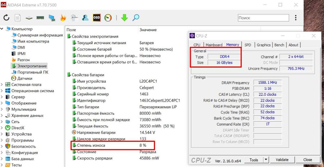The height and width of the screenshot is (167, 324).
Task: Select Суммарная информация in the tree
Action: tap(40, 35)
